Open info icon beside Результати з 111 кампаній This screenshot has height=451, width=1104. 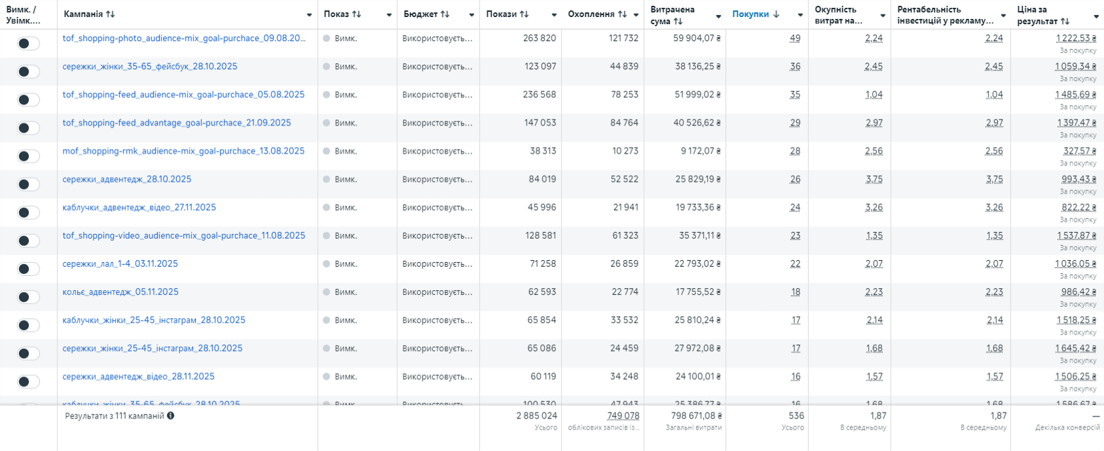click(x=171, y=416)
